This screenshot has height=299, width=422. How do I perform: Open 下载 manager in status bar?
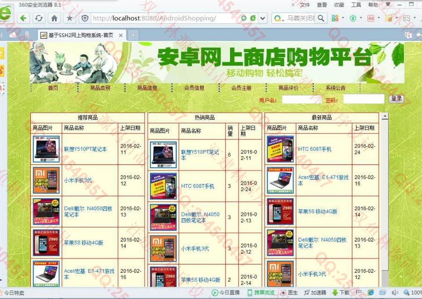coord(341,293)
